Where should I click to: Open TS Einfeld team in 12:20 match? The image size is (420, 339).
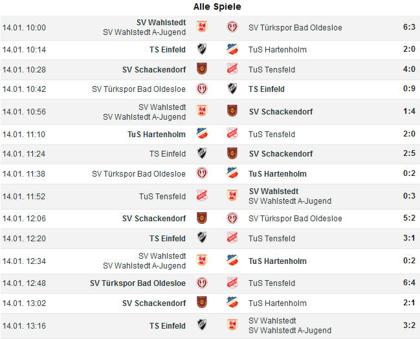coord(168,238)
